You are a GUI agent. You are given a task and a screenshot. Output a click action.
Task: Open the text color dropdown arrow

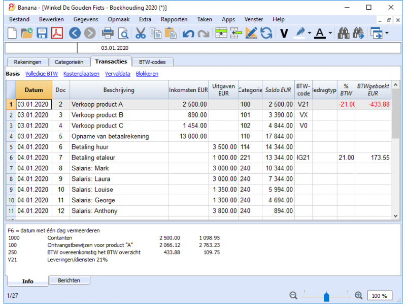[x=330, y=33]
